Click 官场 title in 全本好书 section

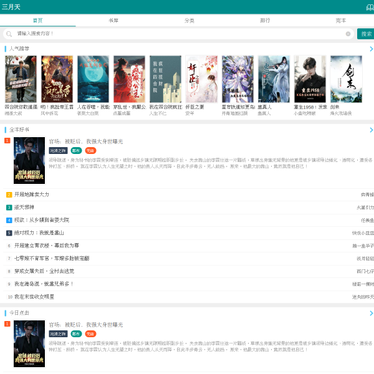[x=86, y=141]
